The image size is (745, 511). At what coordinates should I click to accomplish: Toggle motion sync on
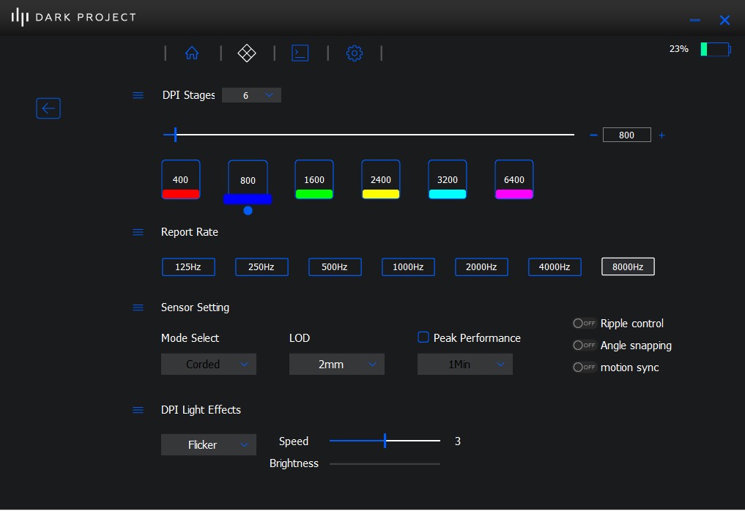(x=585, y=367)
